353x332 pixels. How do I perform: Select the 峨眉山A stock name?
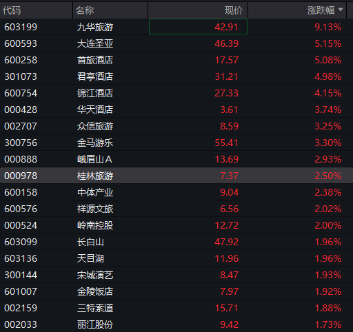[94, 159]
